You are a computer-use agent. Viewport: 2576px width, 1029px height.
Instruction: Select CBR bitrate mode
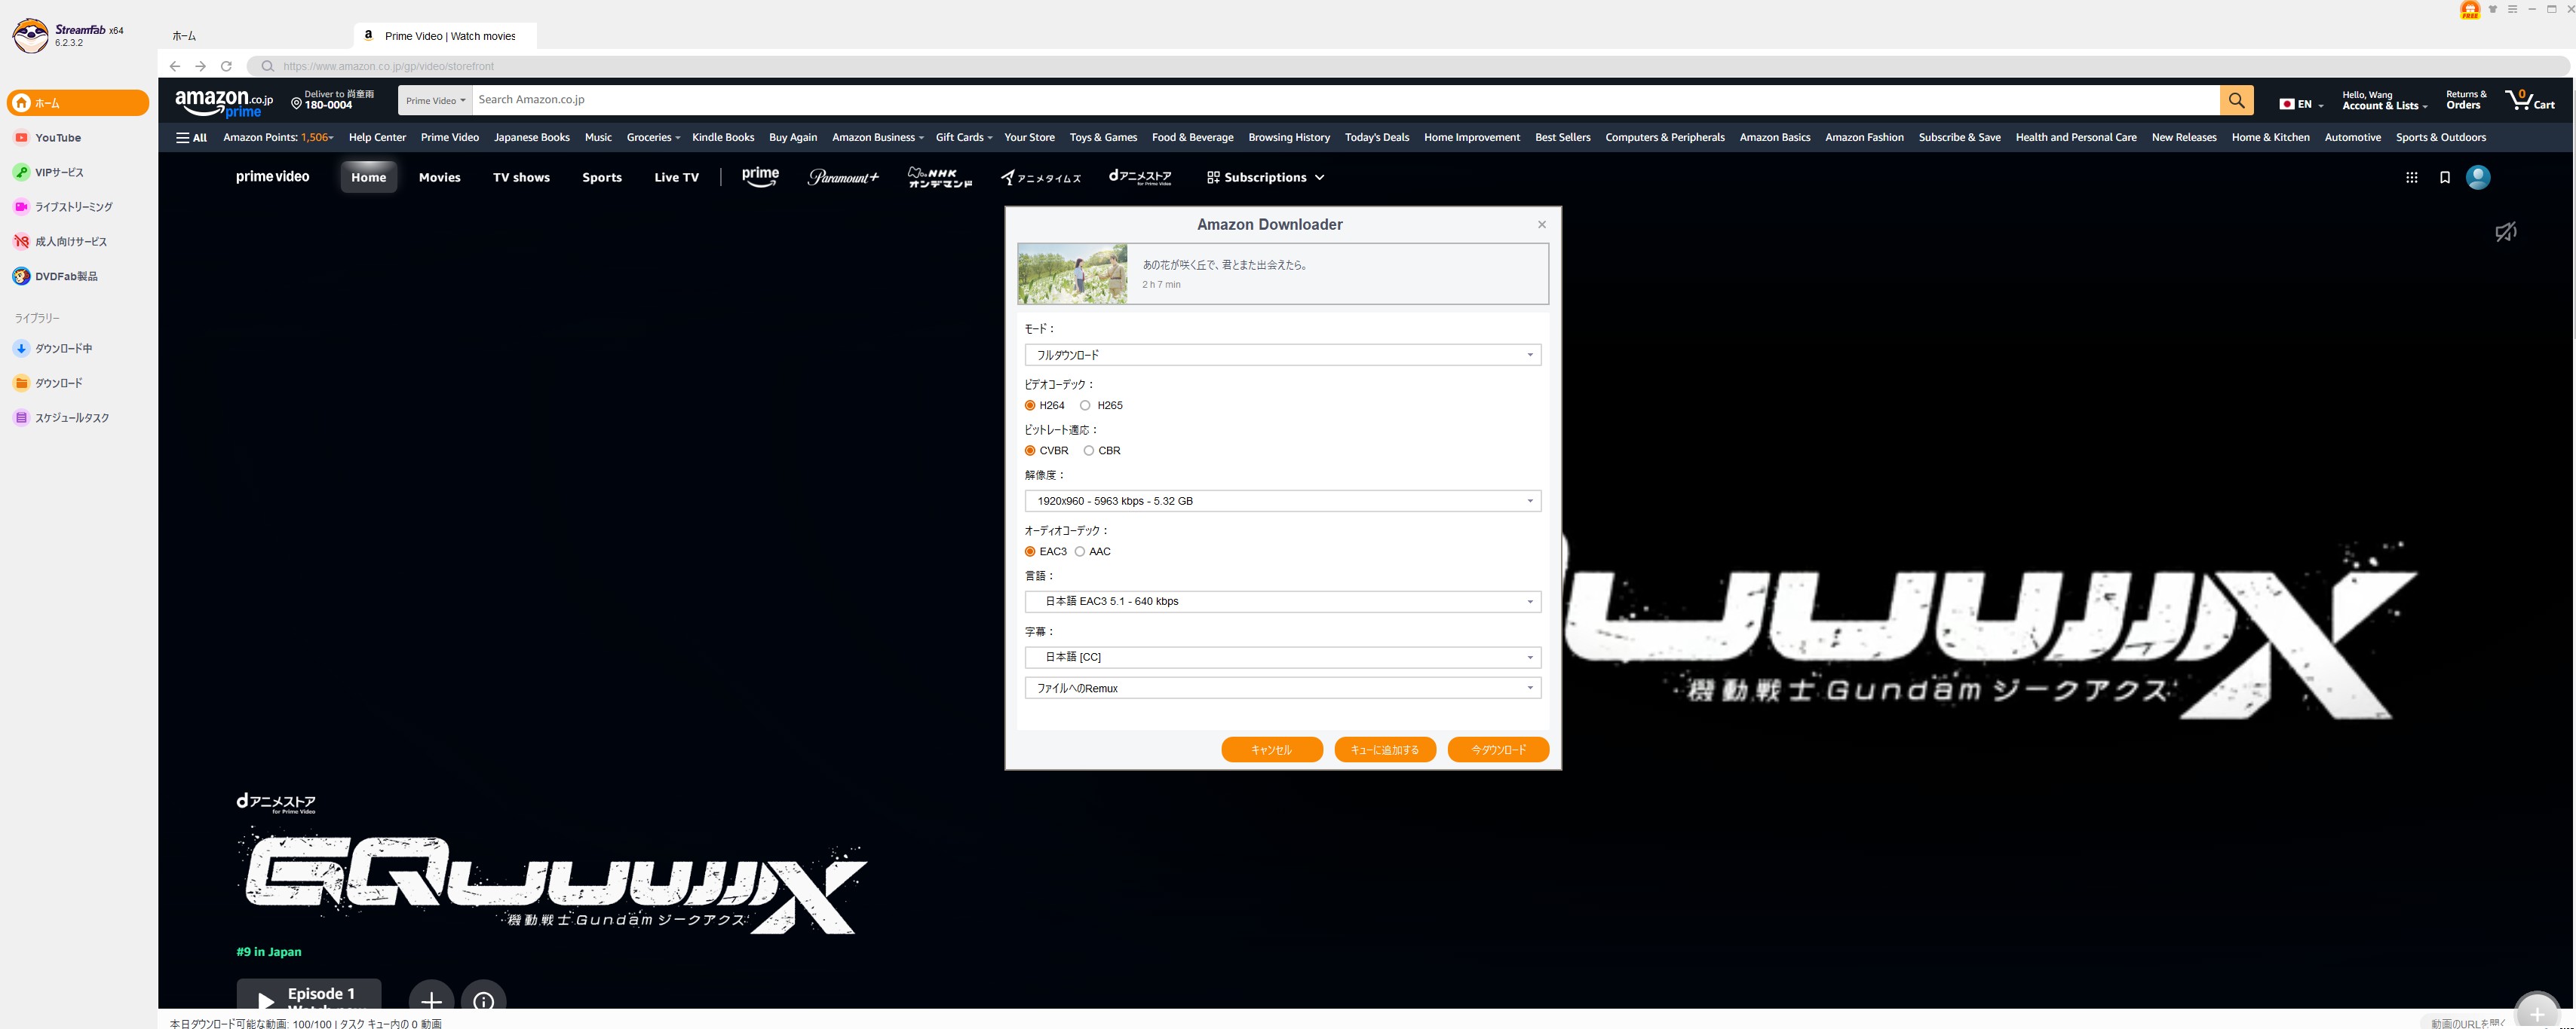(x=1089, y=450)
